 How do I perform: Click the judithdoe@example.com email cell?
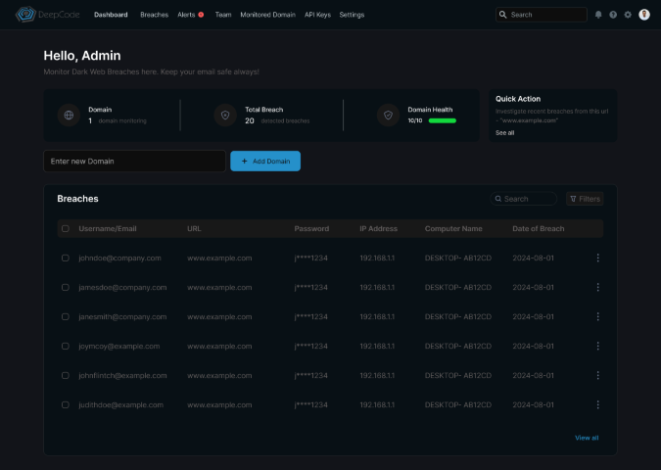pos(121,405)
